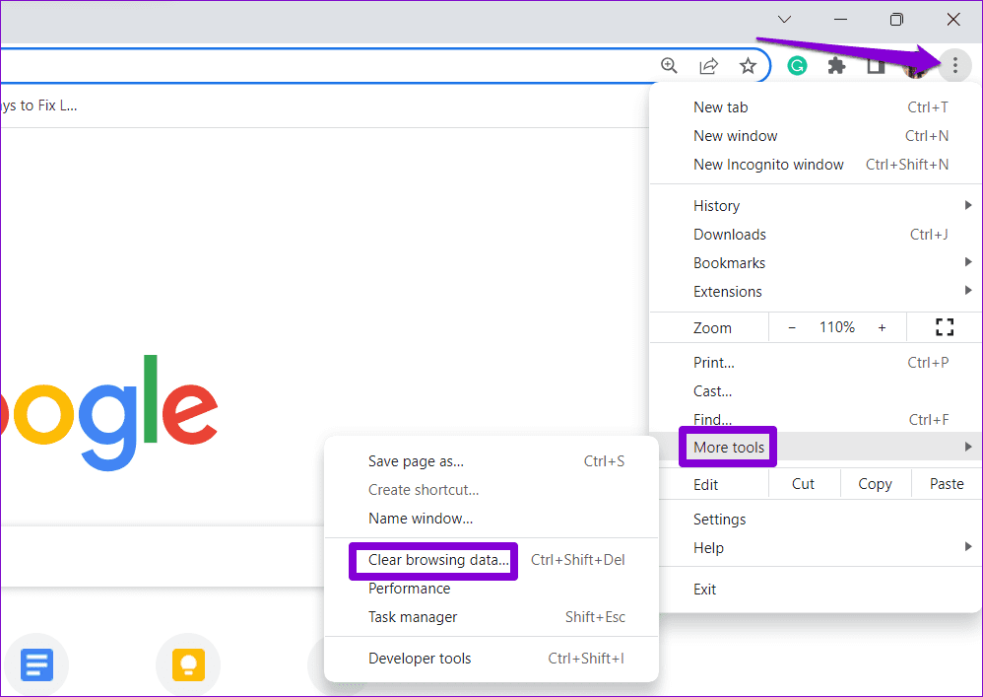Open Downloads from the menu
The image size is (983, 697).
(816, 234)
